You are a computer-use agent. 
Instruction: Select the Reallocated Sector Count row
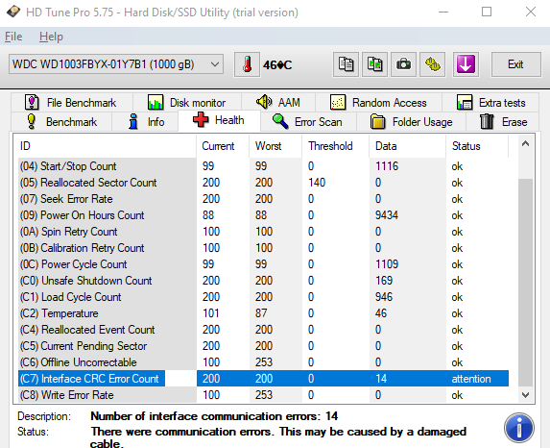tap(263, 183)
